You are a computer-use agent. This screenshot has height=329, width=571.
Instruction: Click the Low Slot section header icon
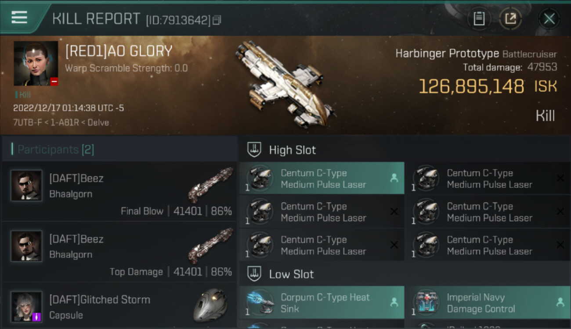coord(254,274)
